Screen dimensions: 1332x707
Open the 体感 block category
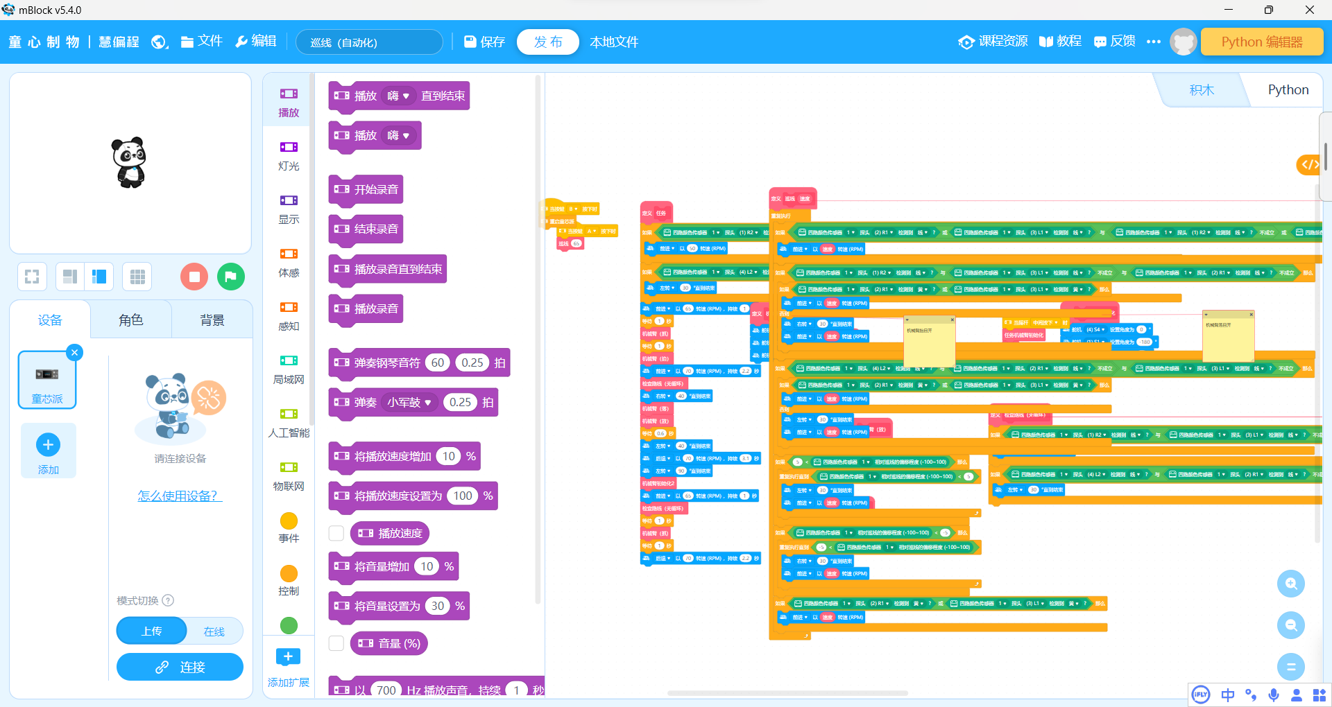coord(289,263)
